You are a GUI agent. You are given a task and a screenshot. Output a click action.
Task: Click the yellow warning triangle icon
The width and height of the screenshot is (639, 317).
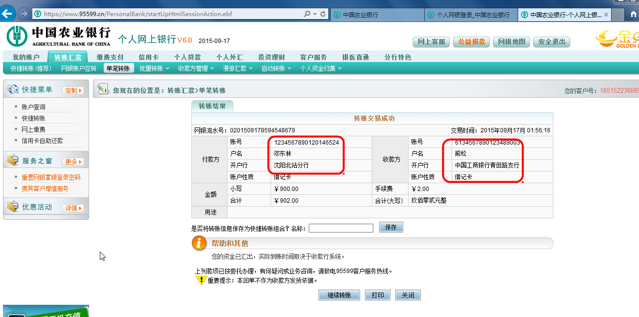pos(201,280)
